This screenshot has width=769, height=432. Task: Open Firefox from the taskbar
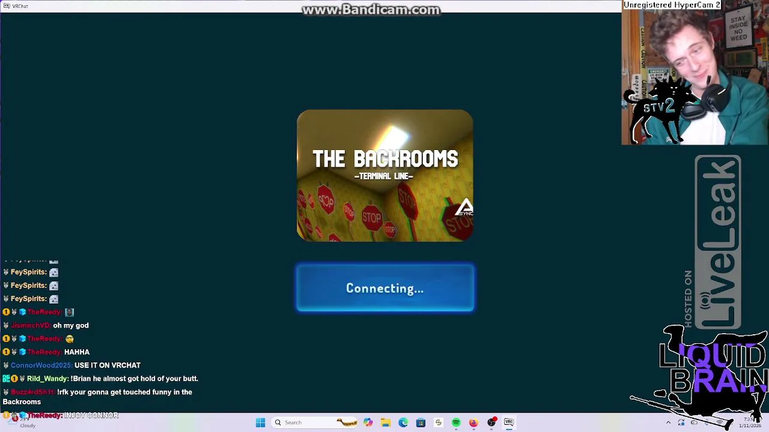click(473, 422)
